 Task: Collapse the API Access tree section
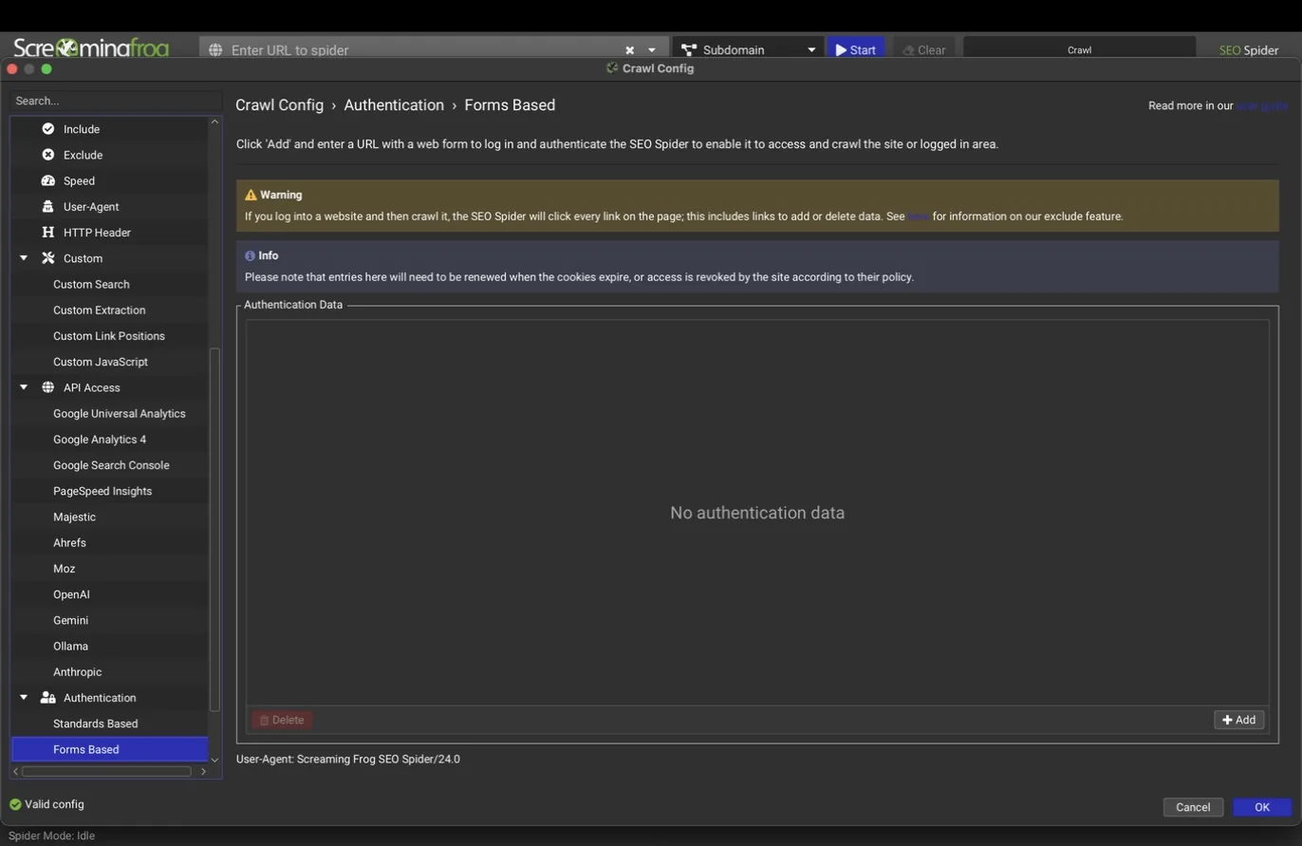click(24, 387)
